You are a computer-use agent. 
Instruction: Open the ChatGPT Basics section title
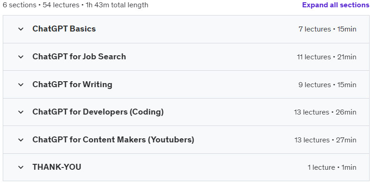click(64, 29)
